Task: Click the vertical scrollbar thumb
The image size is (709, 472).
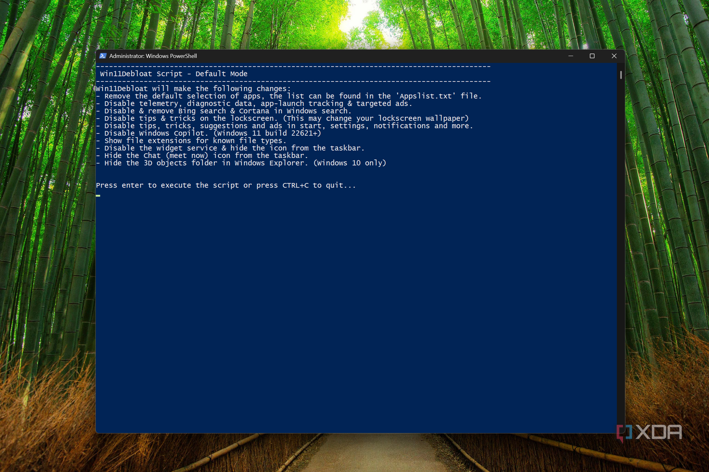Action: pos(621,75)
